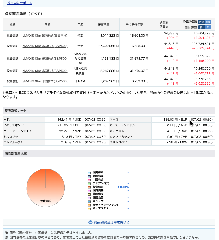The image size is (219, 240).
Task: Click the 92.22 円 / NZD exchange rate
Action: (x=70, y=131)
